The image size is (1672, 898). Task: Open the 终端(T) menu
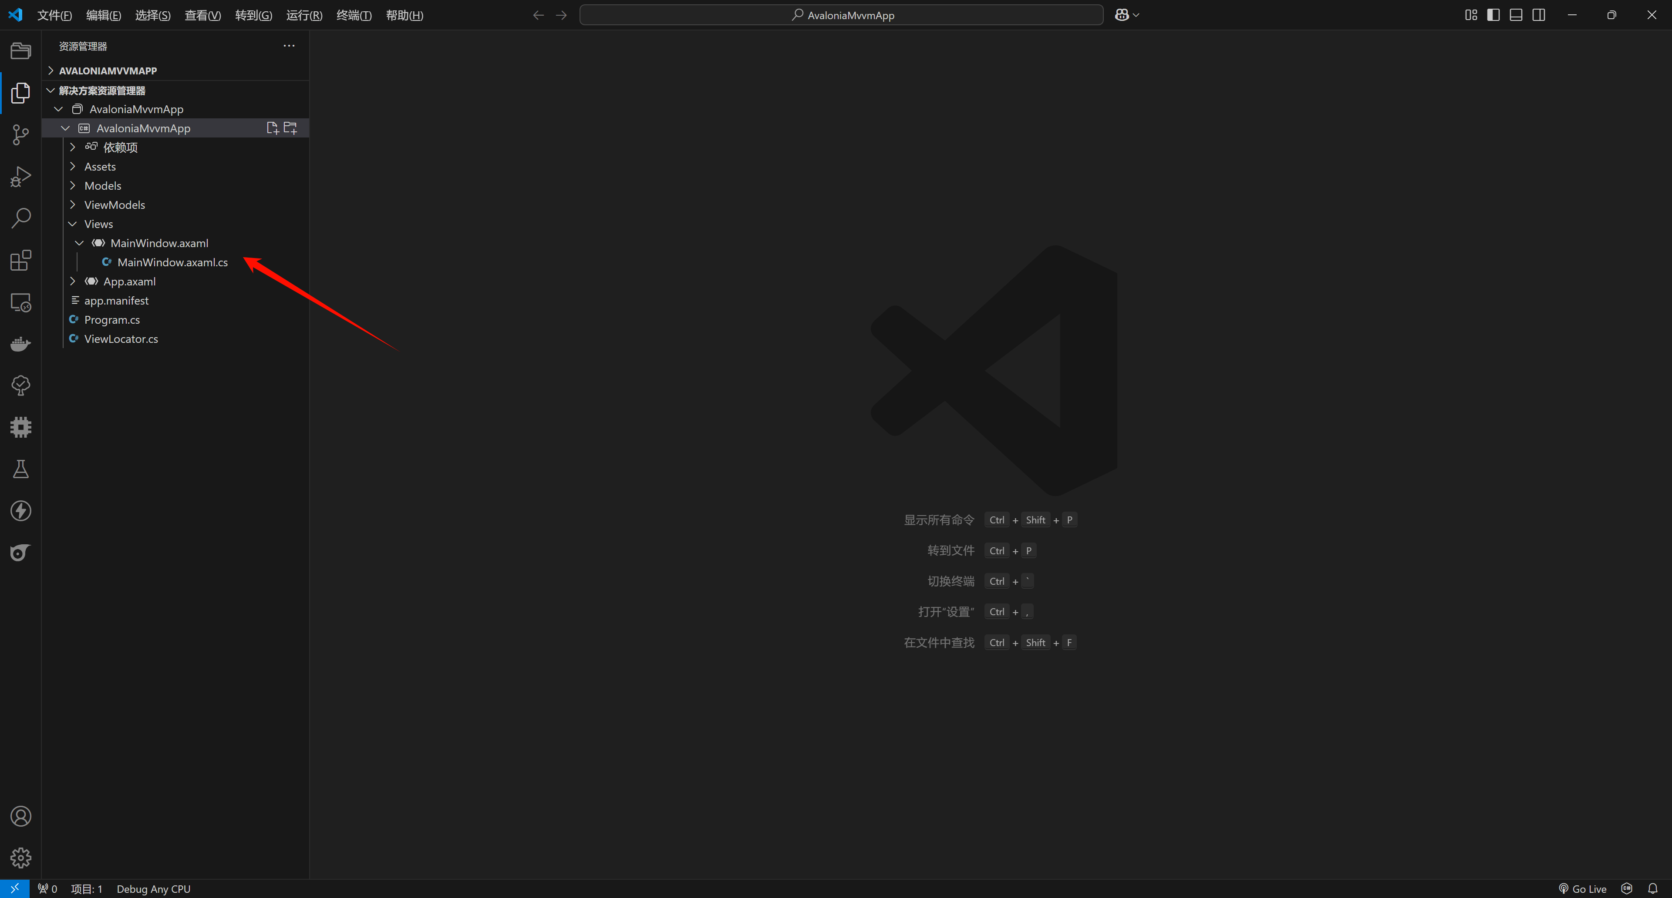click(x=354, y=15)
